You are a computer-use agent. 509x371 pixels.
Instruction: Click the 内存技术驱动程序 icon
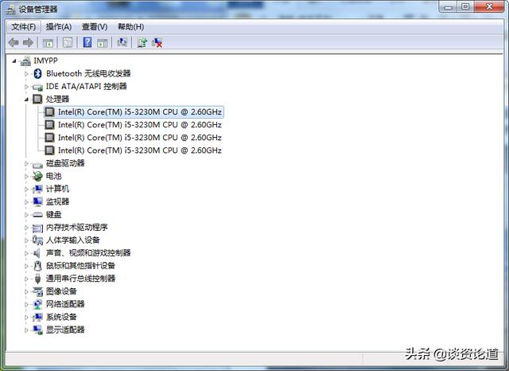pyautogui.click(x=37, y=228)
